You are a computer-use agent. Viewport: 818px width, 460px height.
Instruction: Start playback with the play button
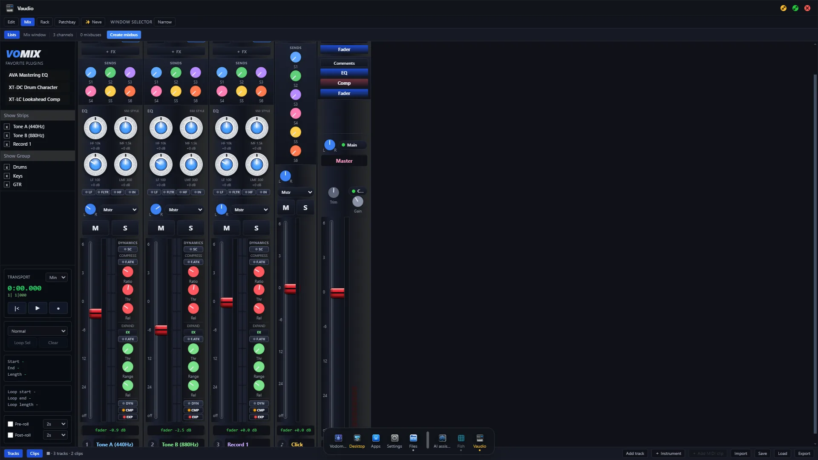pos(37,308)
